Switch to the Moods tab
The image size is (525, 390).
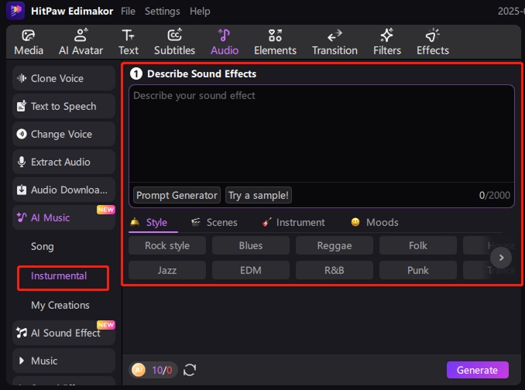click(x=375, y=222)
